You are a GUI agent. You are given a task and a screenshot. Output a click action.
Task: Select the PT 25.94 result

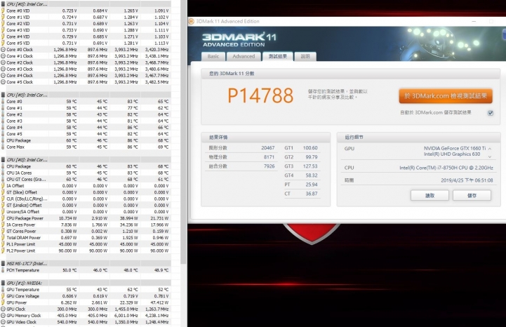[301, 185]
